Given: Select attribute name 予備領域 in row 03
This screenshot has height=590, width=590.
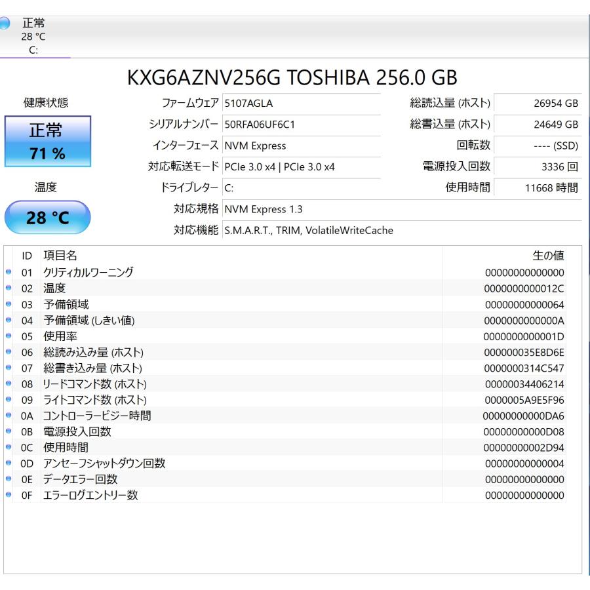Looking at the screenshot, I should point(66,304).
